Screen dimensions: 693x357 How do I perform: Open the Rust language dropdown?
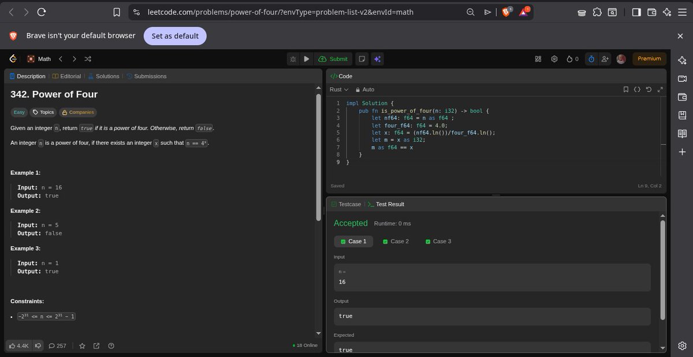pos(339,90)
